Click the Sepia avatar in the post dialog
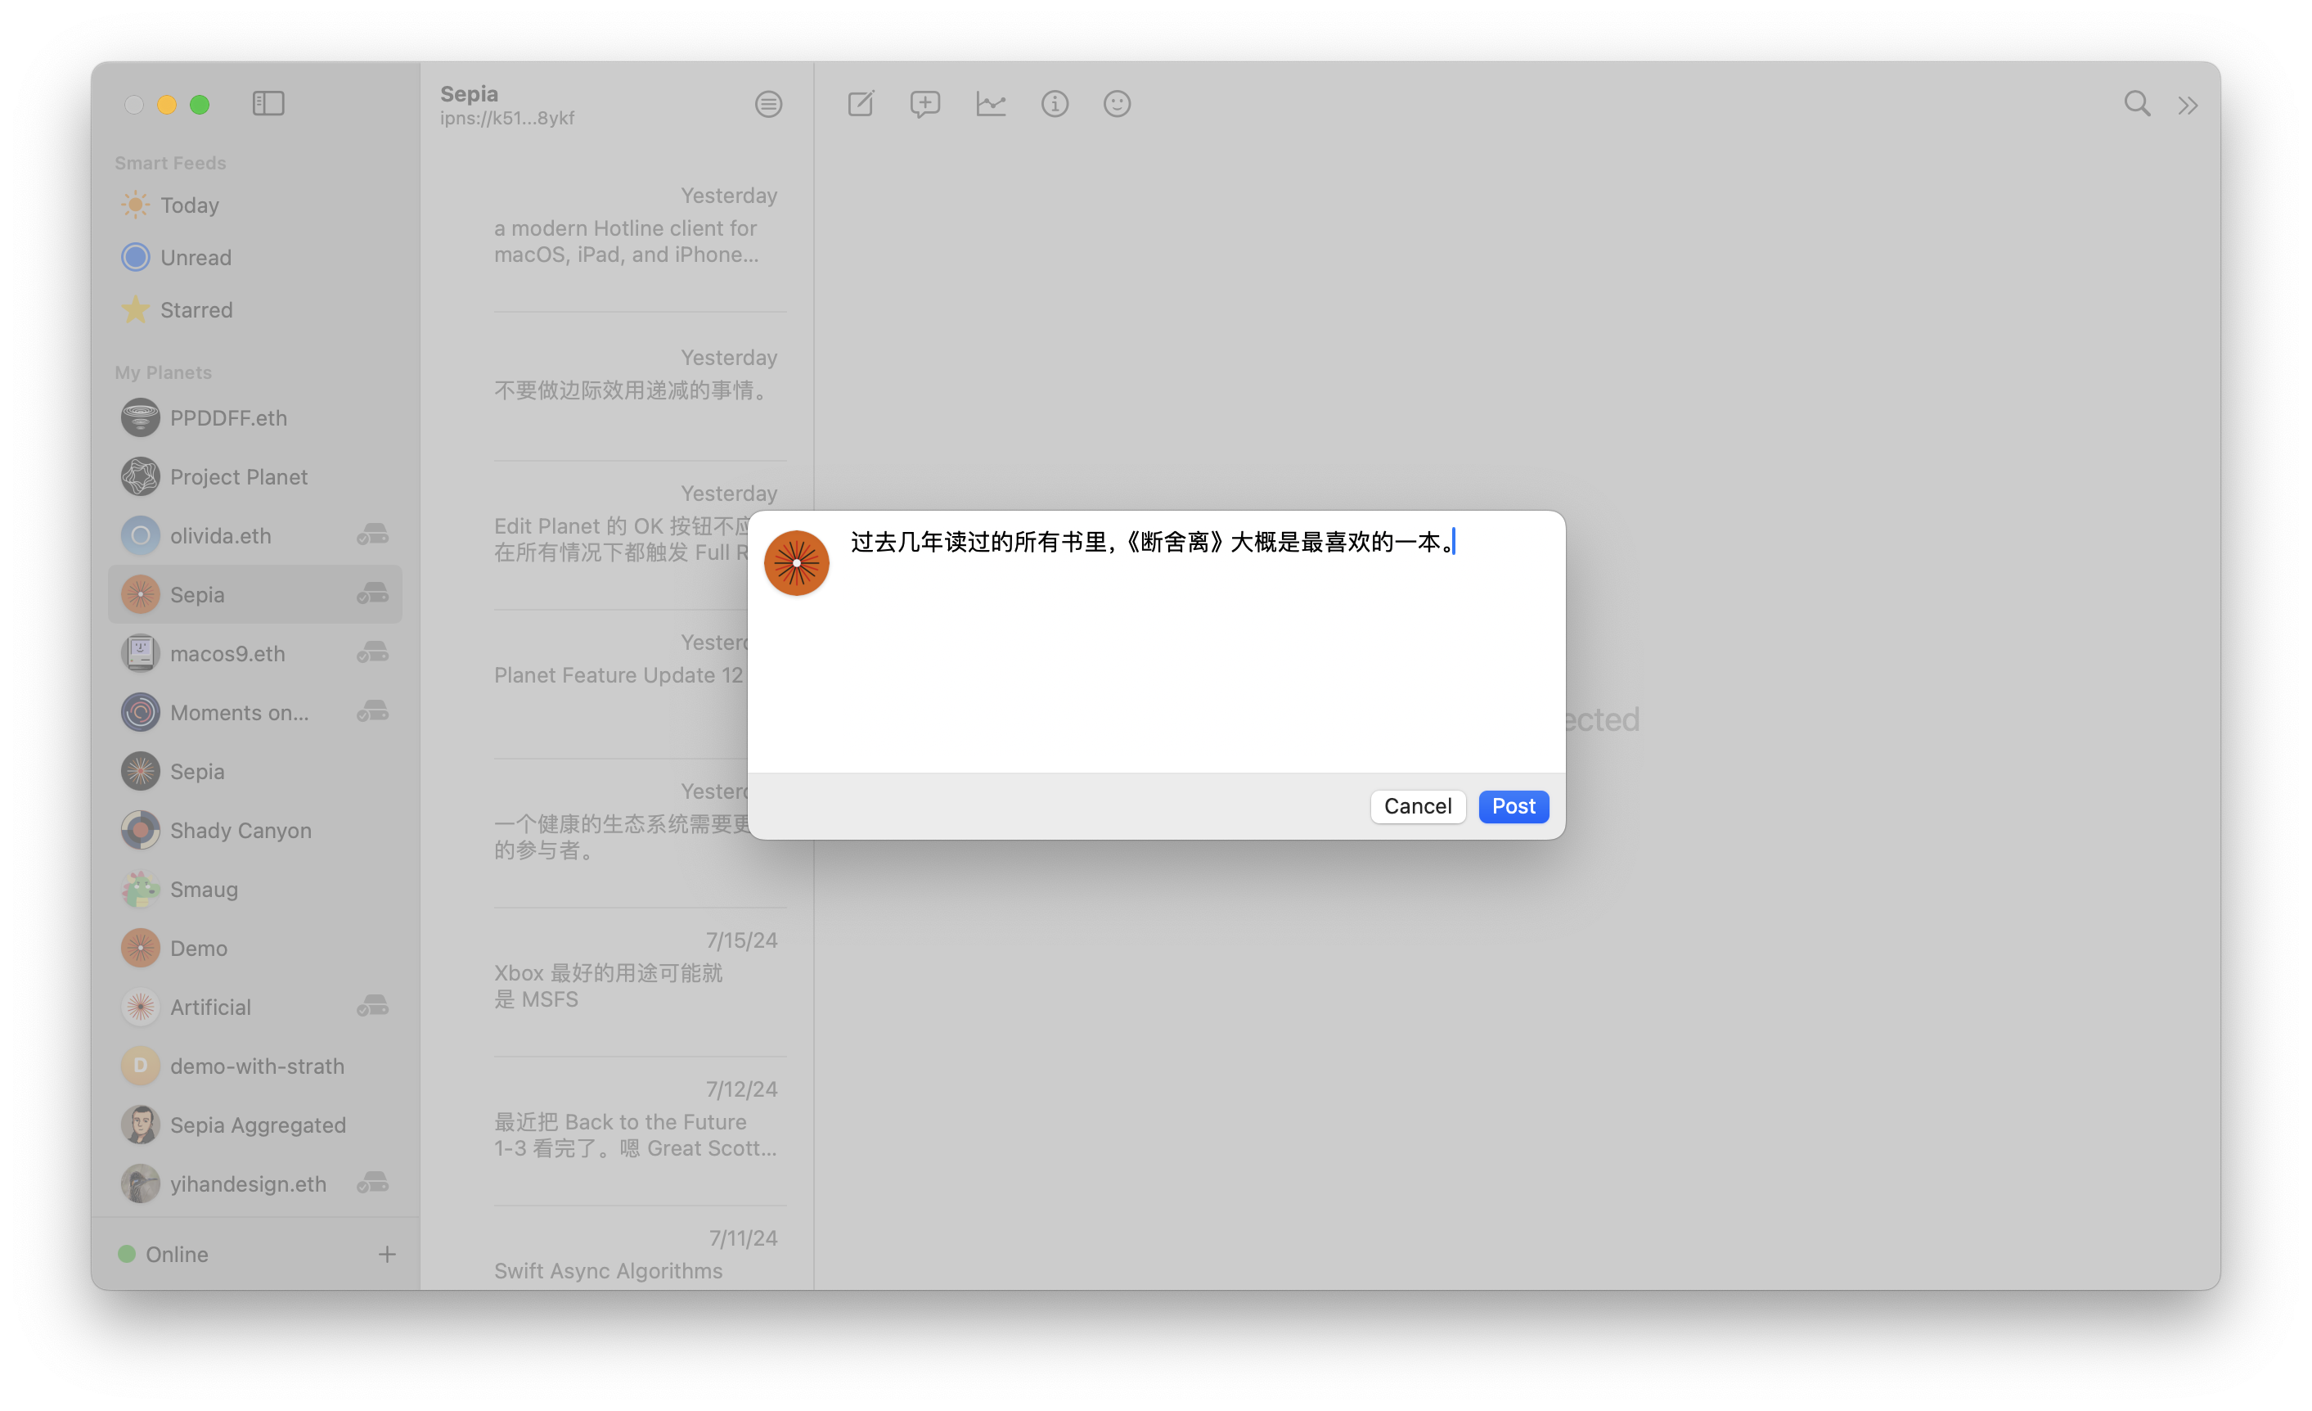 797,563
